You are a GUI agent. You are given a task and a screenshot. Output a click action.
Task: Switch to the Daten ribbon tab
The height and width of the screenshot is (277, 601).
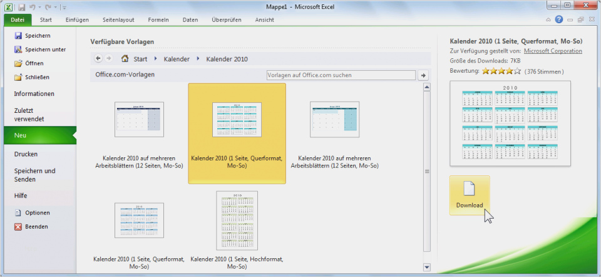[190, 20]
